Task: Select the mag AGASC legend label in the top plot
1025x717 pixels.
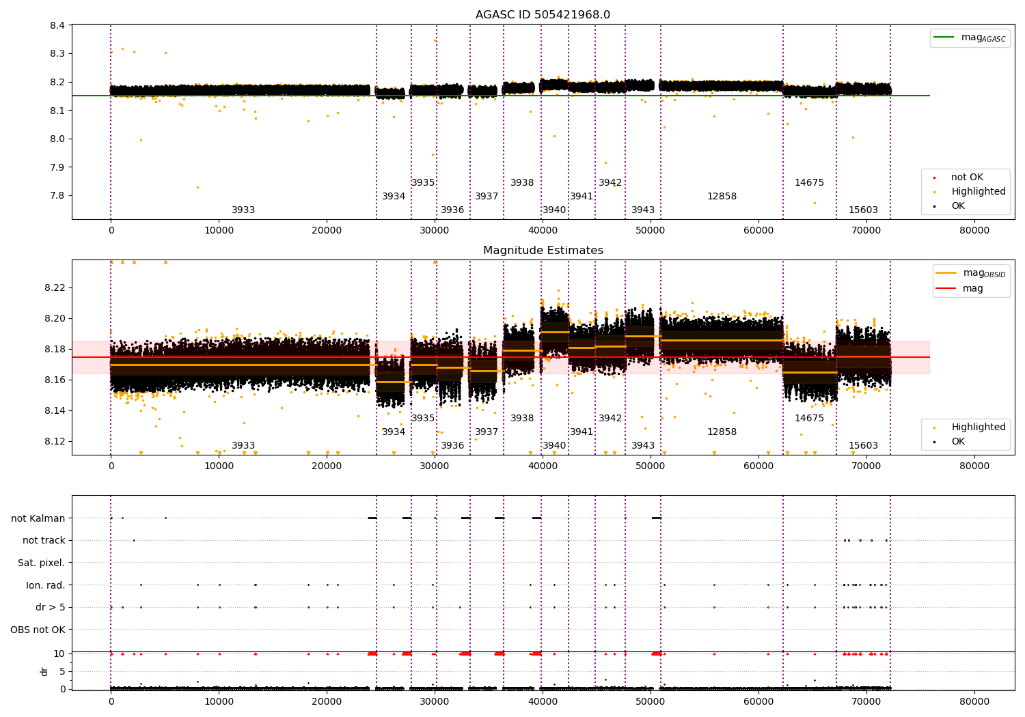Action: (983, 38)
